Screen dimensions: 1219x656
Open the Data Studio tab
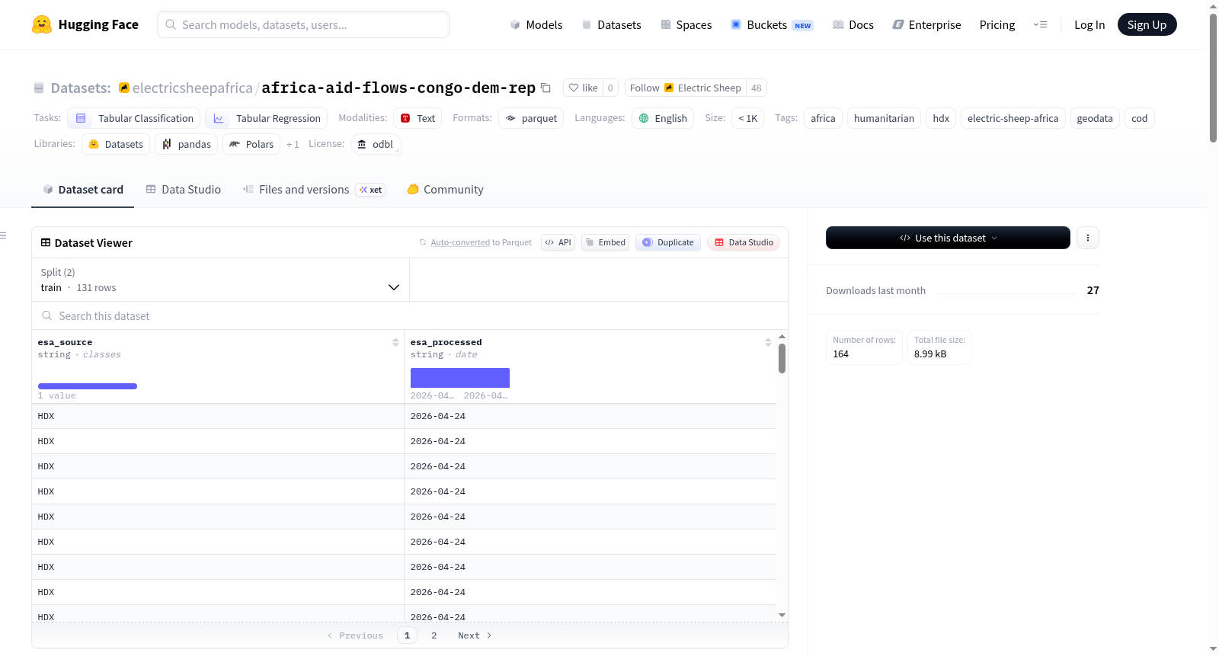pos(183,190)
